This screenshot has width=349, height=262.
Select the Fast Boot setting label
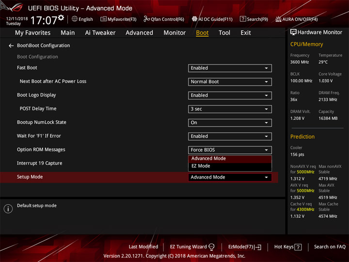click(27, 68)
